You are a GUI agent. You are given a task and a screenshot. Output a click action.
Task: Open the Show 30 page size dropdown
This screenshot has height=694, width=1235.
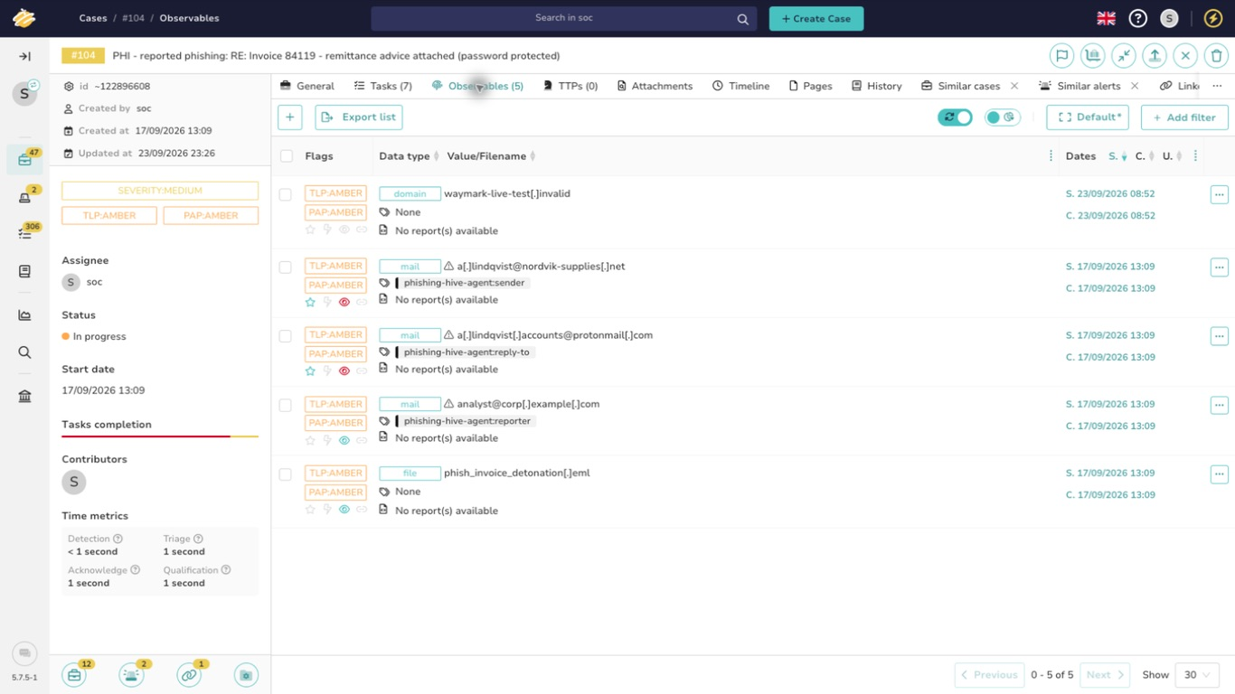(x=1197, y=674)
